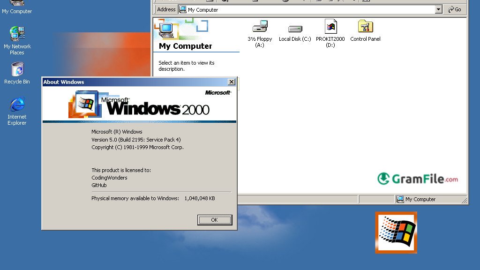Close the About Windows dialog with the X

(232, 82)
